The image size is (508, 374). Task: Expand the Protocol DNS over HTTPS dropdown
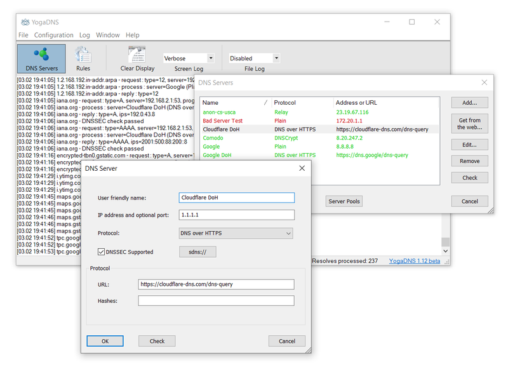click(236, 234)
